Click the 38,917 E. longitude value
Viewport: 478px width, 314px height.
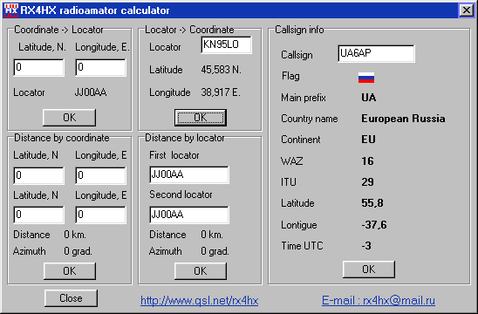(221, 92)
